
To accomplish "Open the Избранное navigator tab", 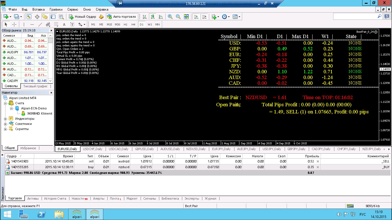I will tap(28, 148).
